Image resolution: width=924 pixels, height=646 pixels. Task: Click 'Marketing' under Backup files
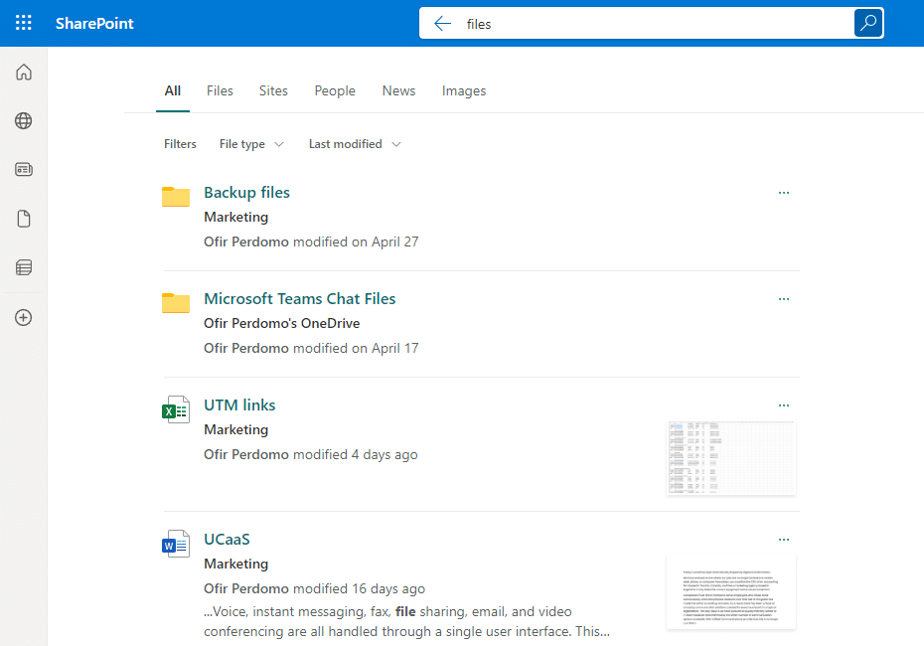(x=235, y=217)
